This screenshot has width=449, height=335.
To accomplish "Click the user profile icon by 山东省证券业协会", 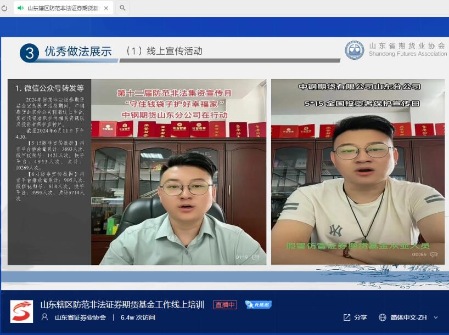I will coord(44,317).
